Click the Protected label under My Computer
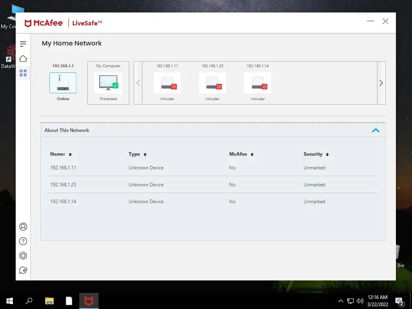412x309 pixels. pyautogui.click(x=108, y=99)
